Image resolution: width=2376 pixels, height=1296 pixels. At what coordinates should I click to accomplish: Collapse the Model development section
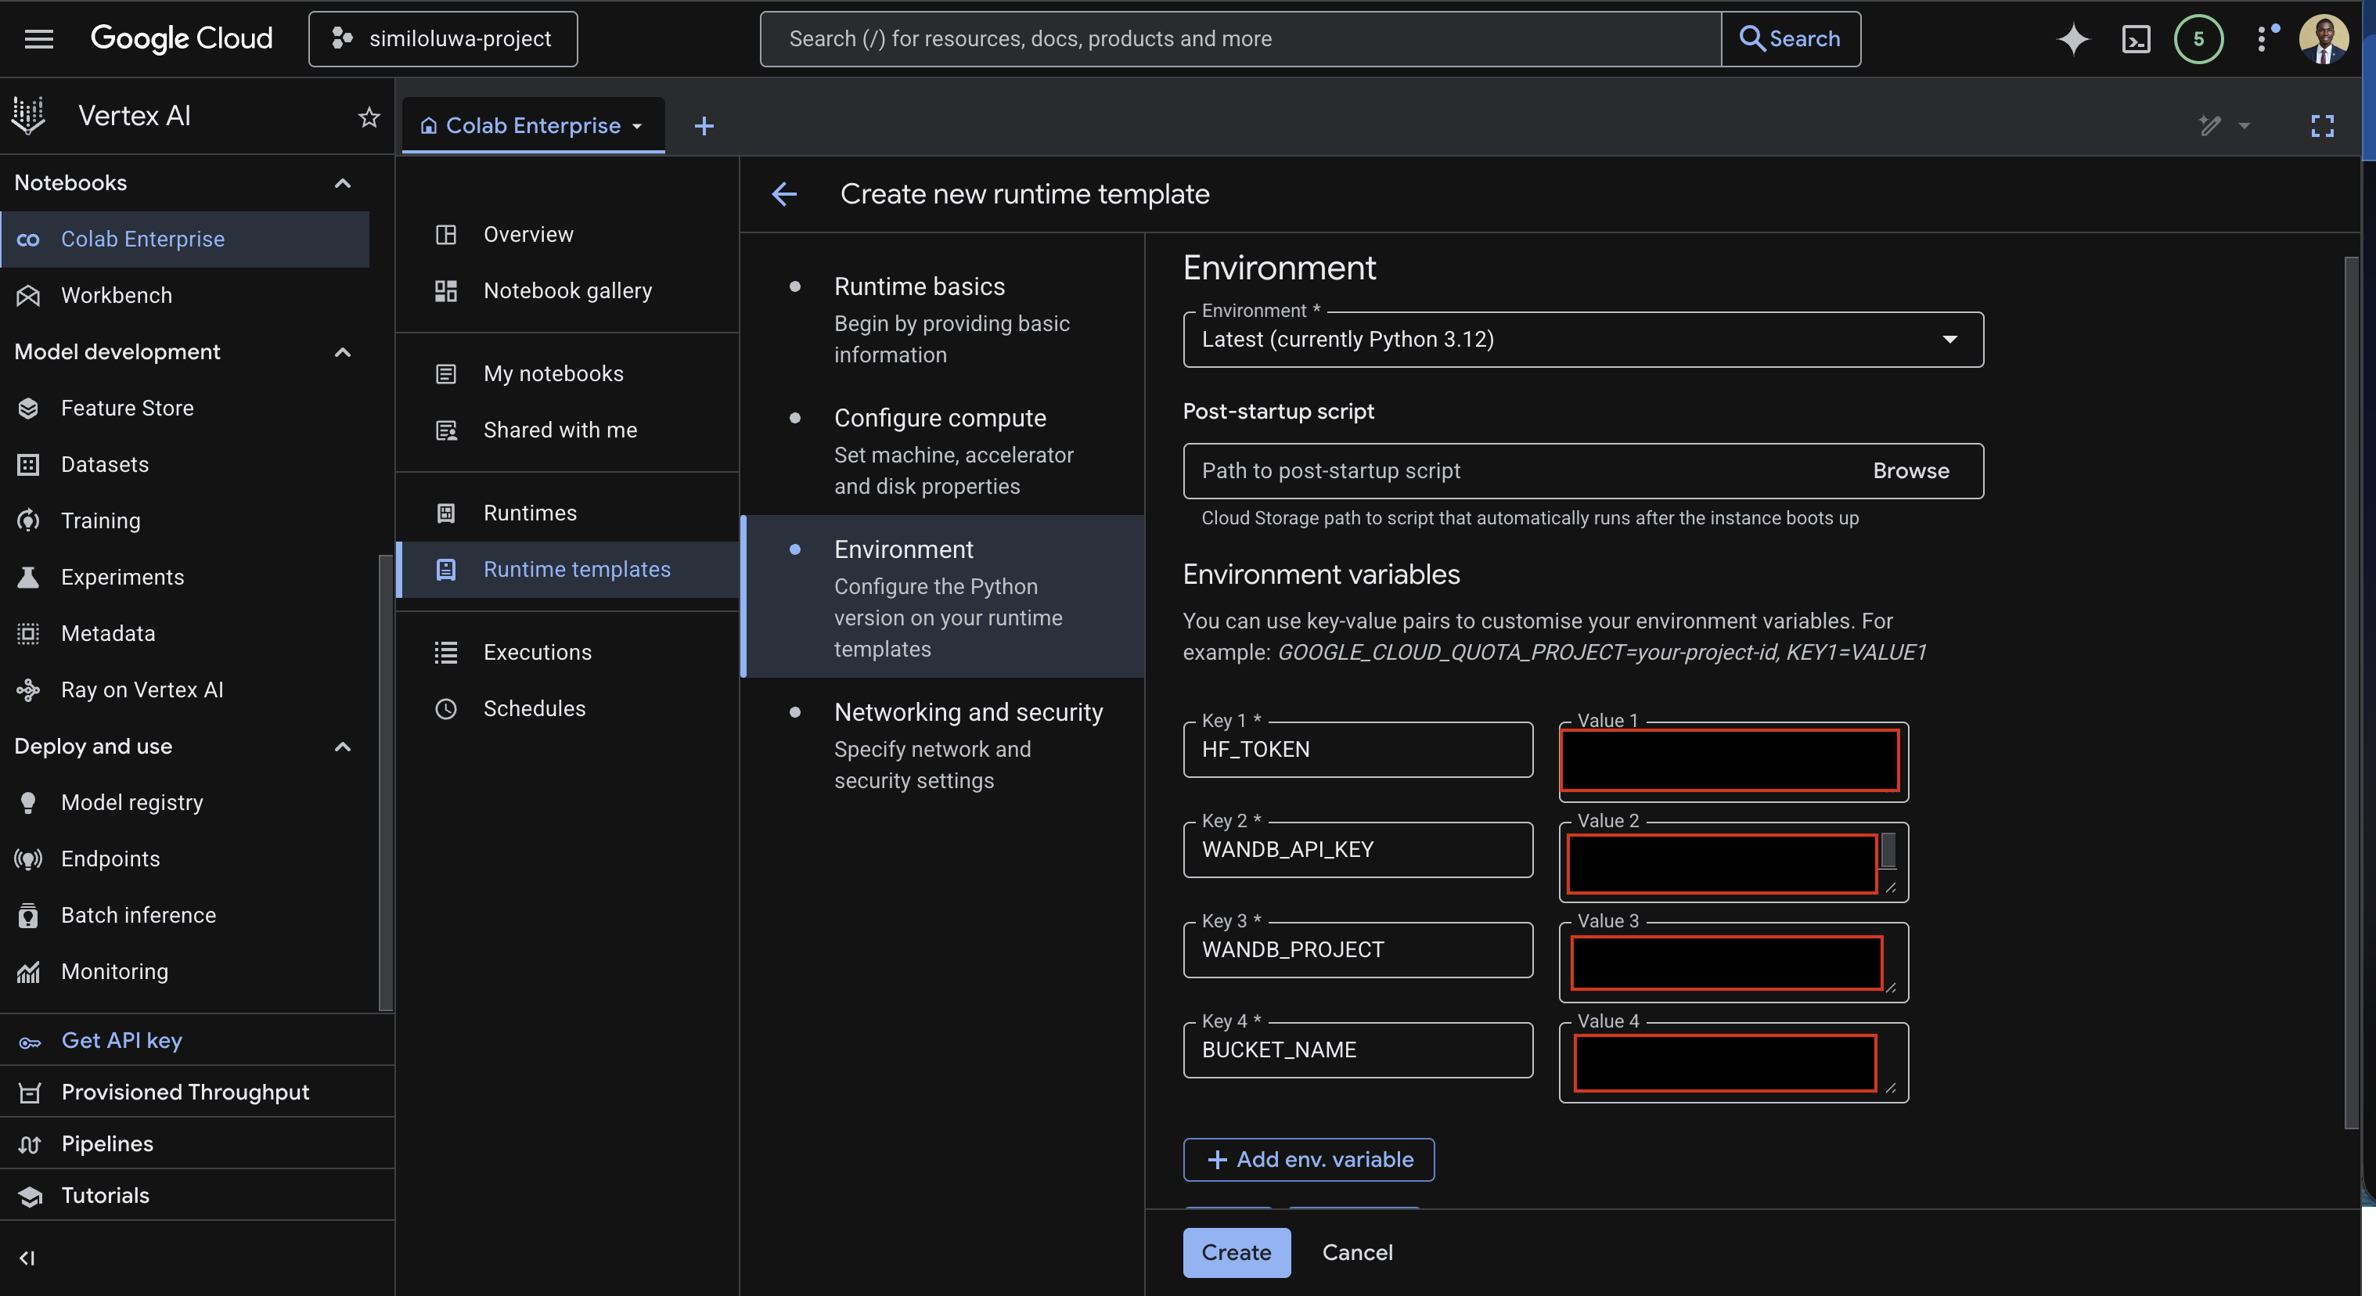pos(342,351)
